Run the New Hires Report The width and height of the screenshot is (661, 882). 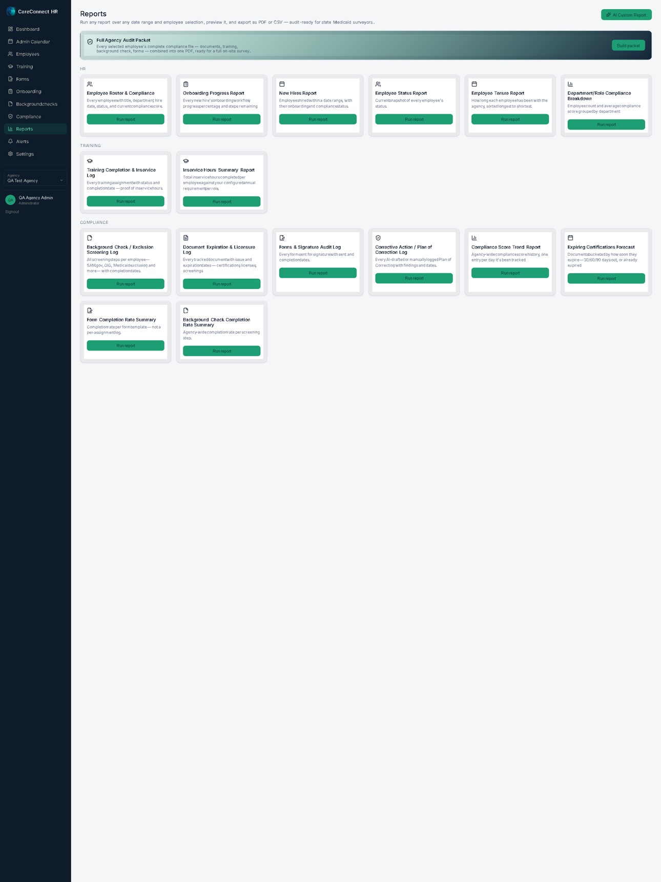318,119
